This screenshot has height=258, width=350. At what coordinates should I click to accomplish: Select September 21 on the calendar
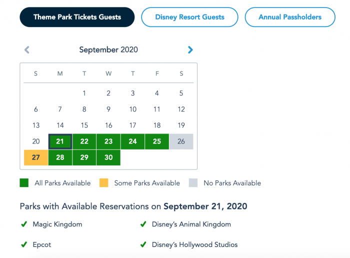(x=60, y=141)
